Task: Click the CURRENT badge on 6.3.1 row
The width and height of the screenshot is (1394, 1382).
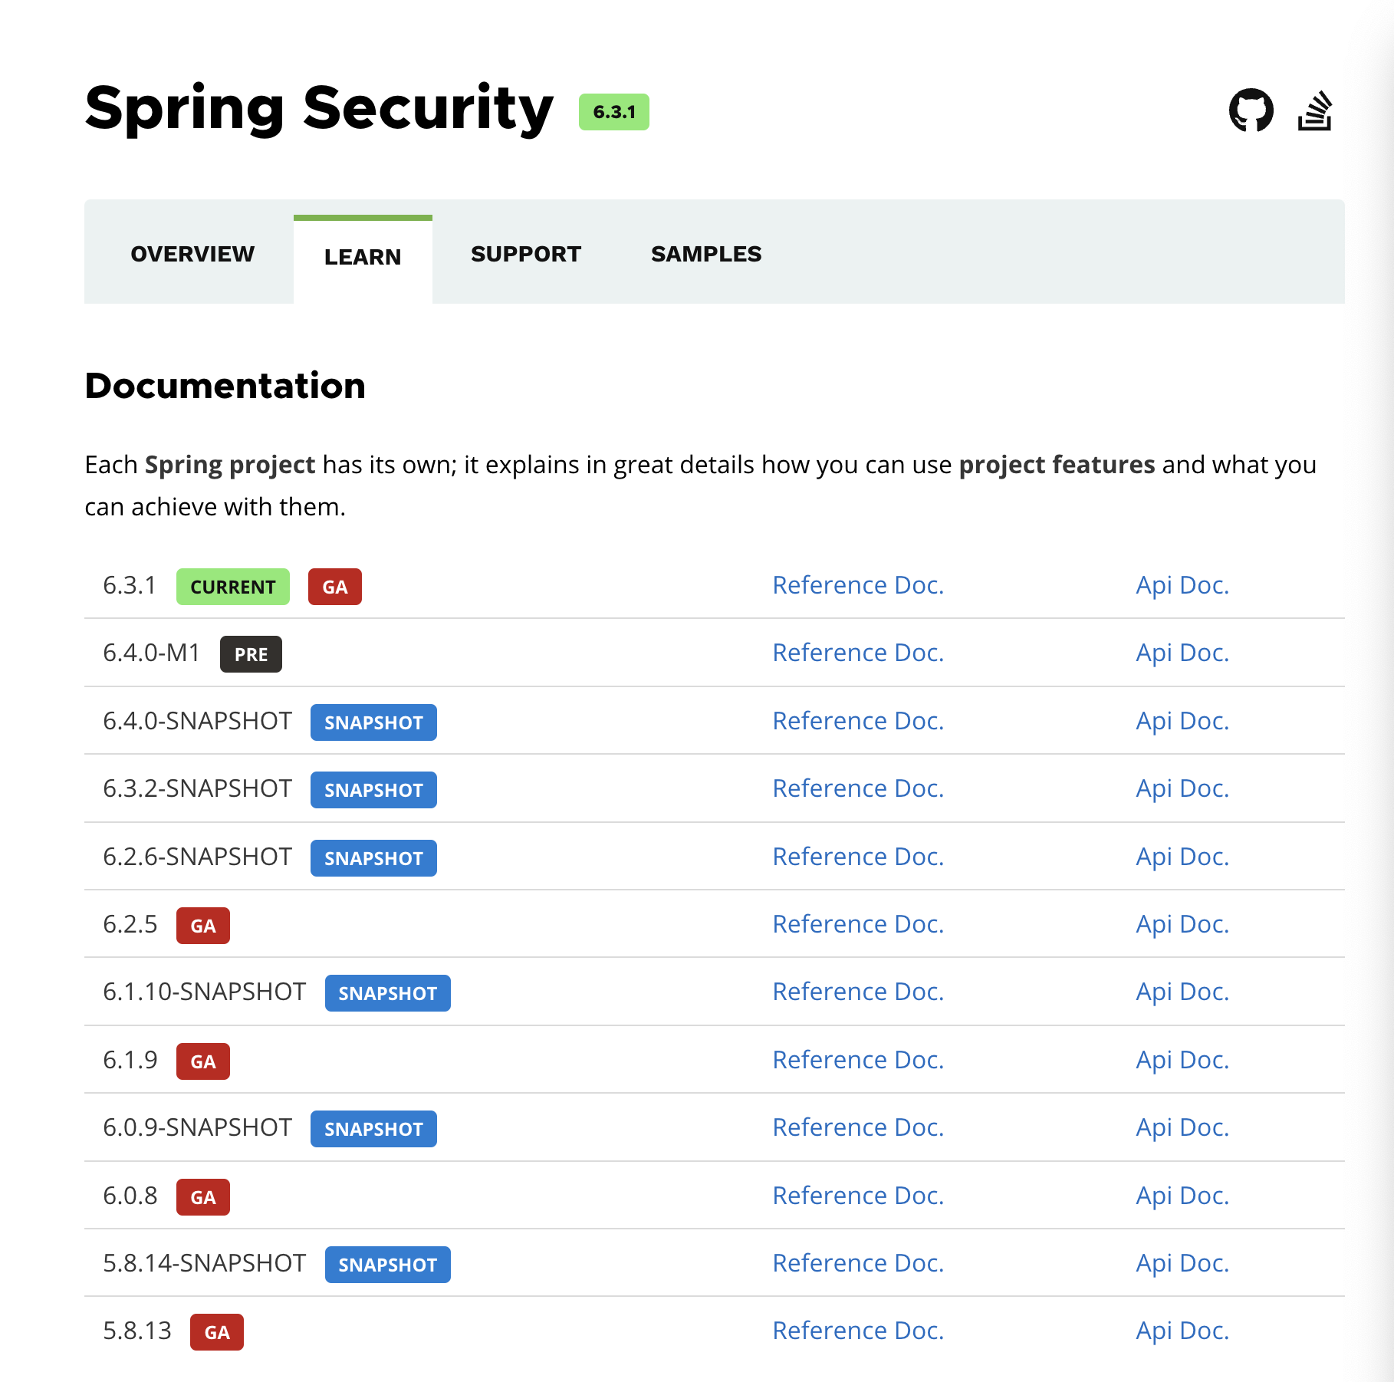Action: pos(233,587)
